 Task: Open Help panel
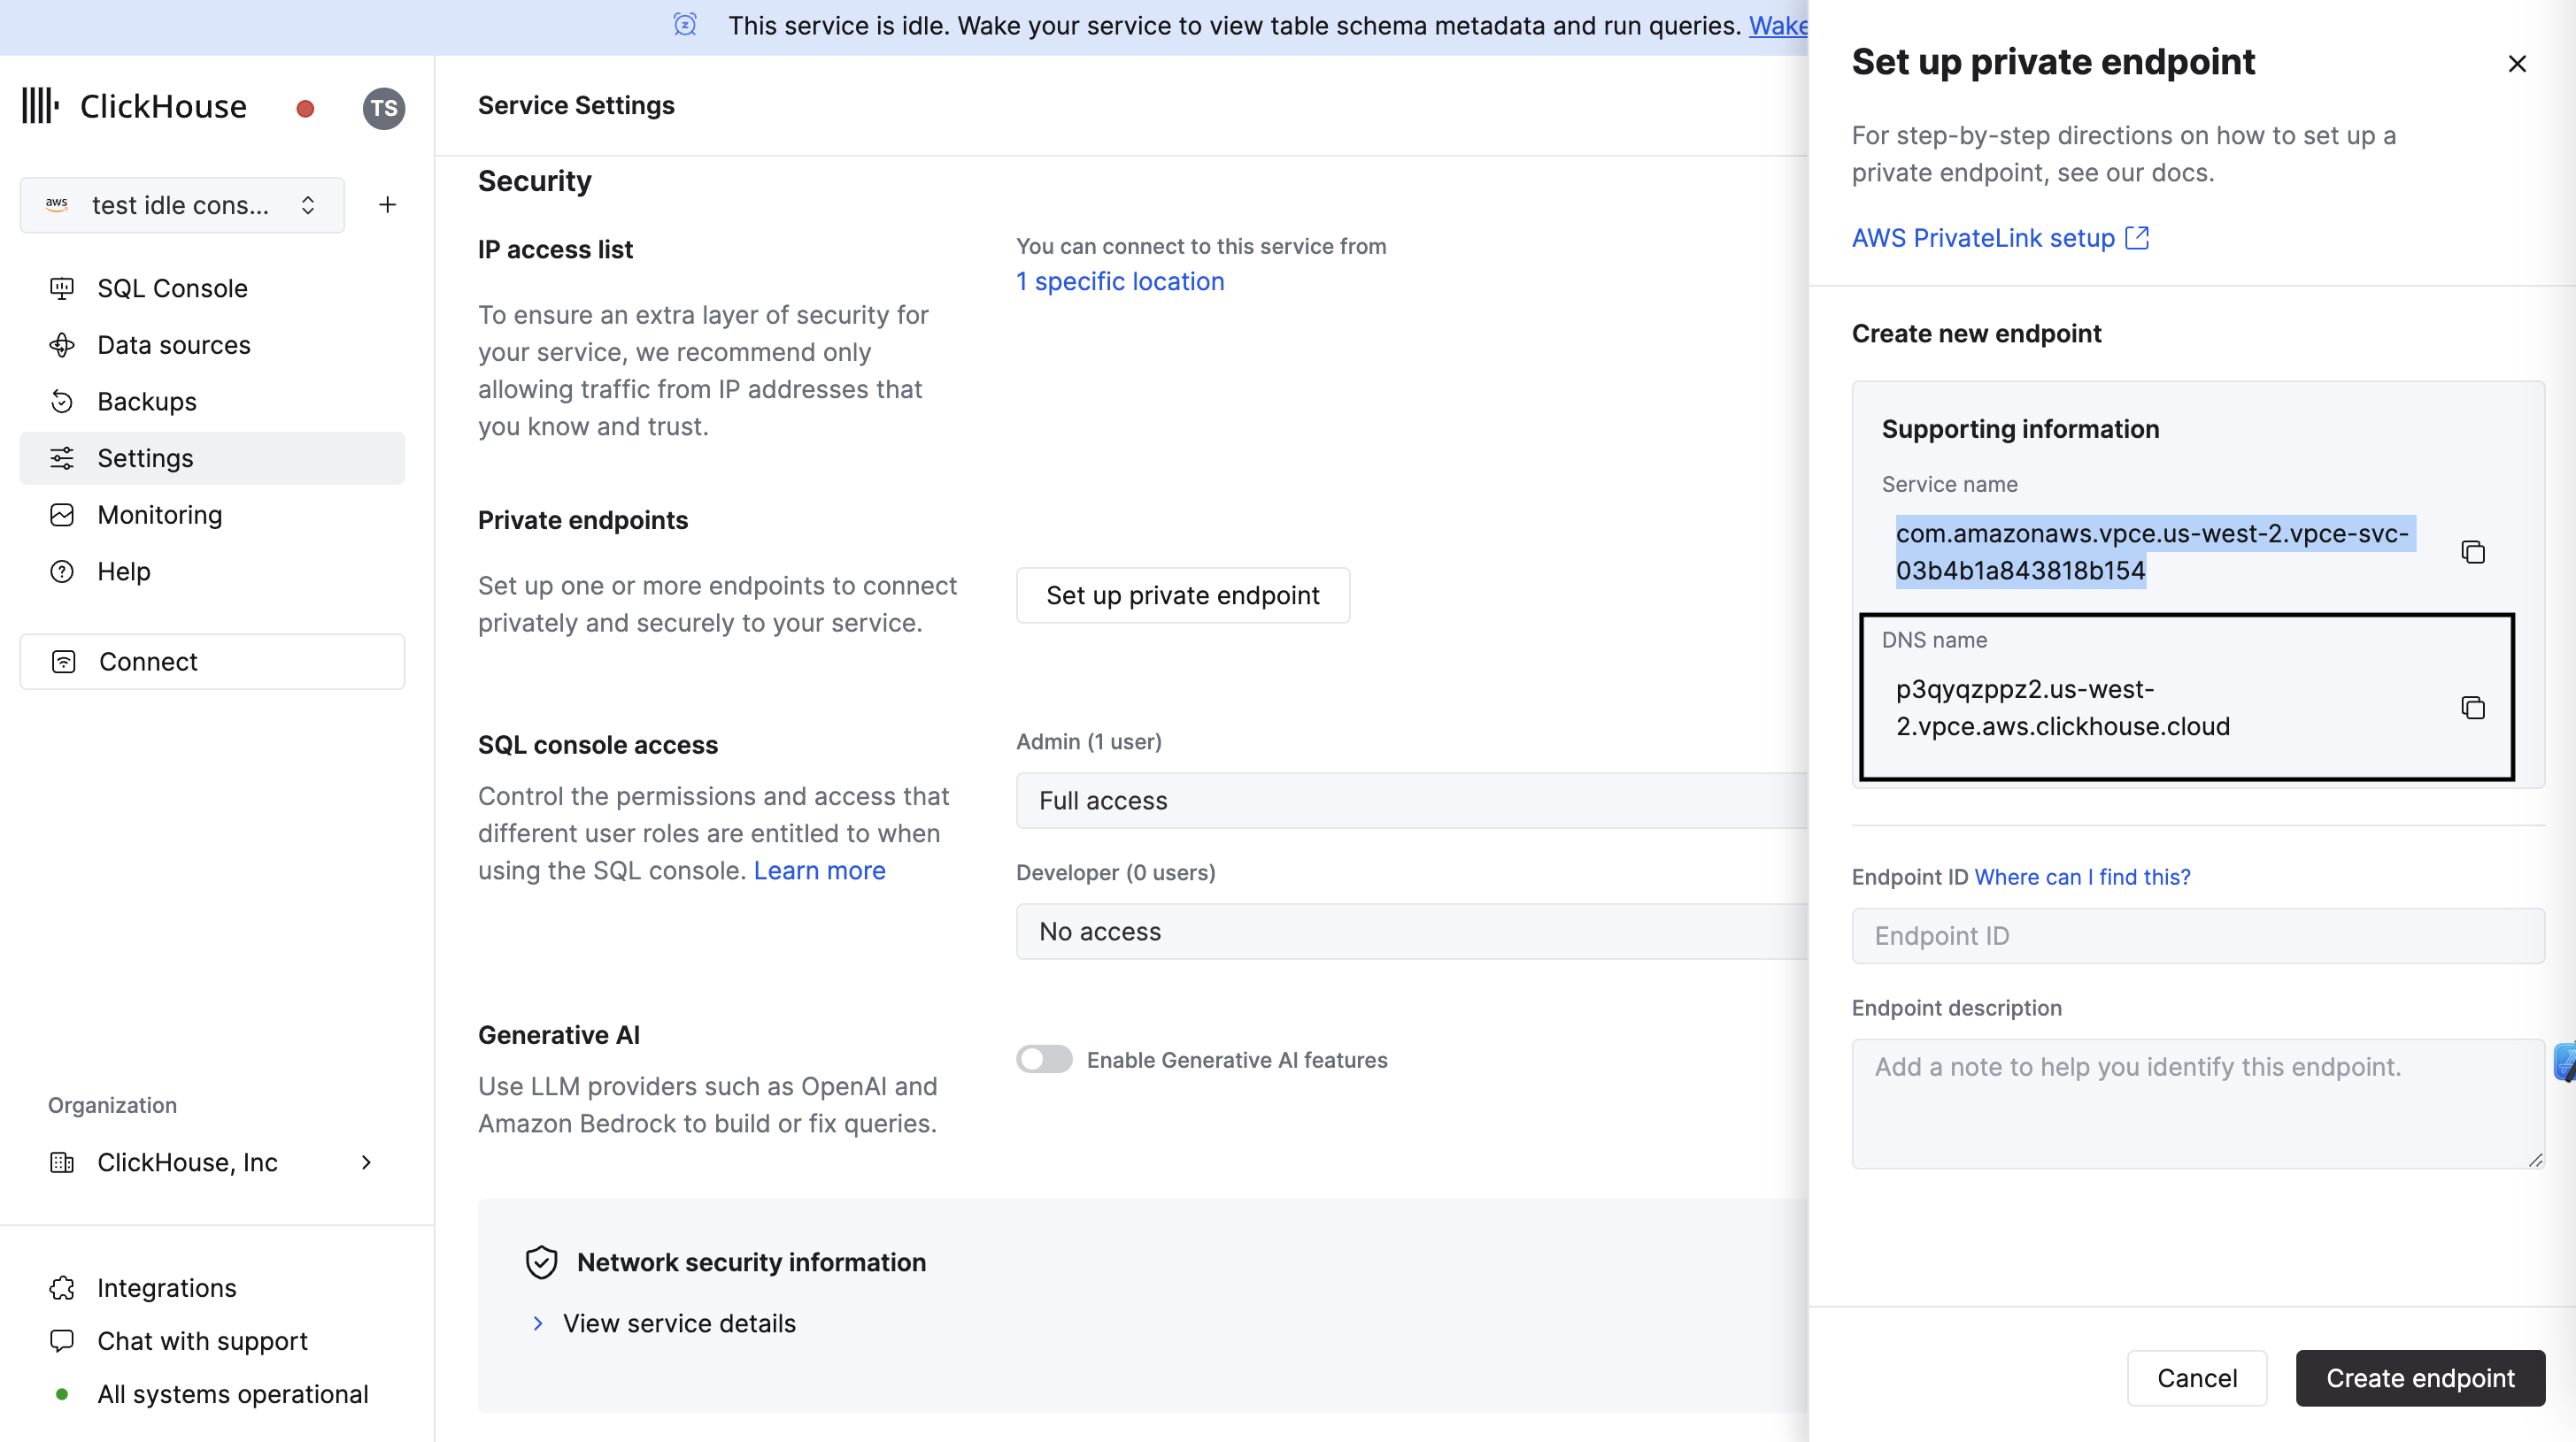tap(124, 571)
